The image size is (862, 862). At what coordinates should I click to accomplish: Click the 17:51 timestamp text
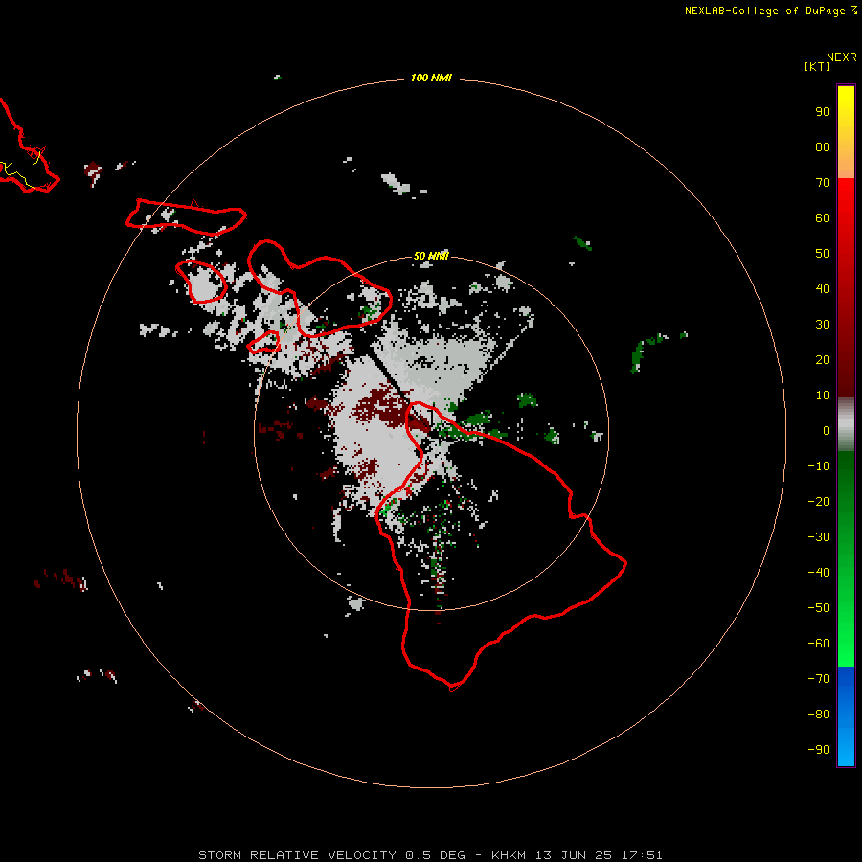tap(642, 855)
